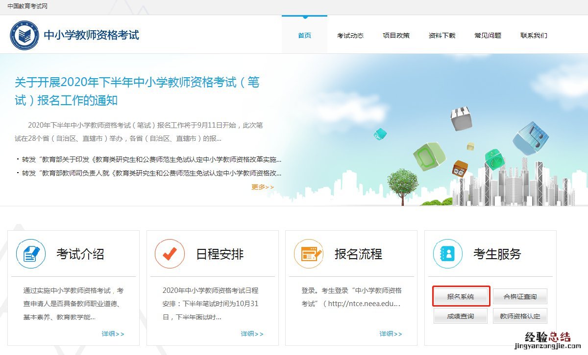Screen dimensions: 588x355
Task: Click 详细>> under 日程安排
Action: pos(252,333)
